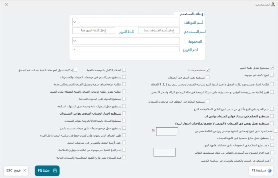This screenshot has width=278, height=178.
Task: Click the المستخدمين user icon in title bar
Action: [x=273, y=4]
